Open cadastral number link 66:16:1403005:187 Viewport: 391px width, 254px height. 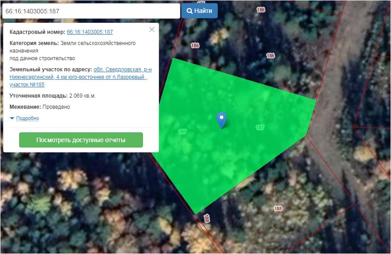90,32
